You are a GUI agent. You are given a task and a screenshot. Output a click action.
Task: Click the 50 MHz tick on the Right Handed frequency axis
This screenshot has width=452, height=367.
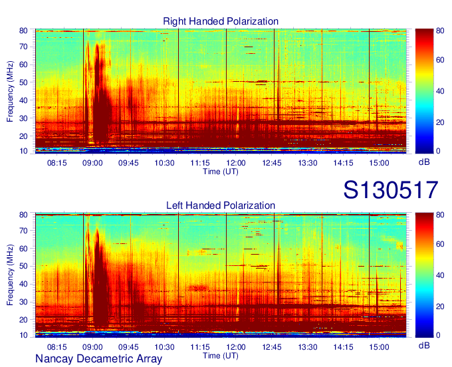tap(23, 82)
